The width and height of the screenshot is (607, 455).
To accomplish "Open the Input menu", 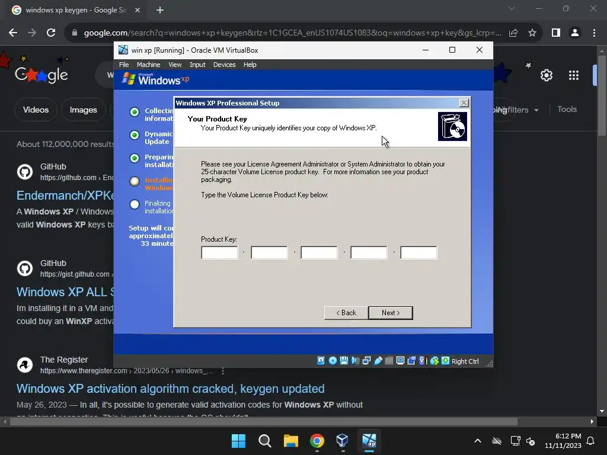I will [197, 65].
